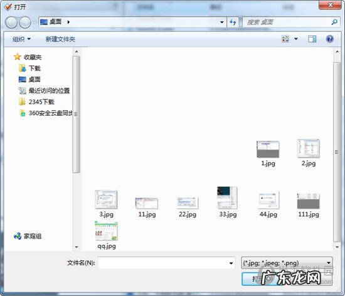Viewport: 345px width, 296px height.
Task: Click into the 搜索 桌面 search field
Action: pos(286,22)
